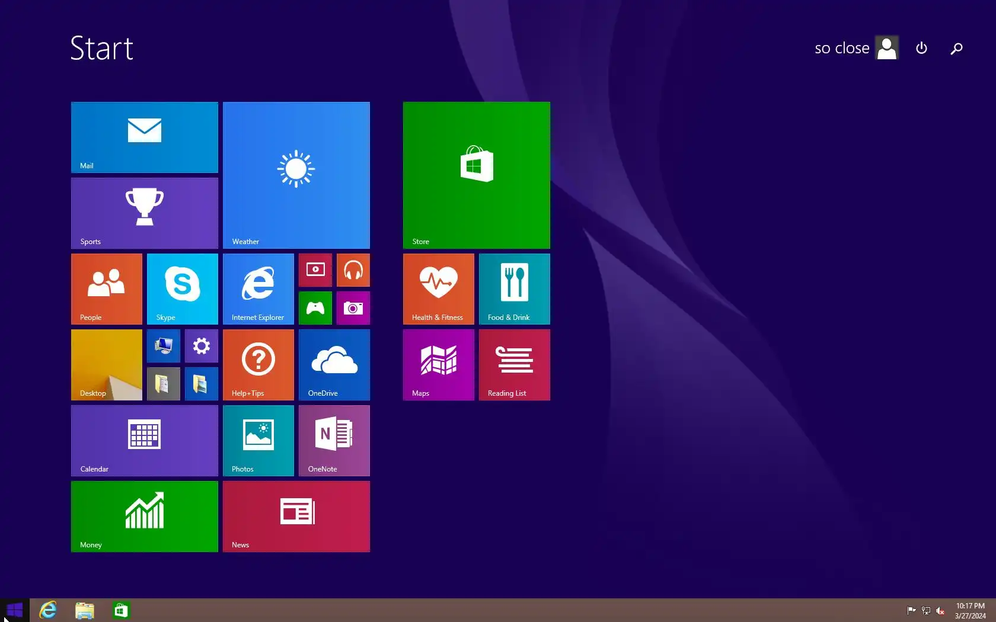The width and height of the screenshot is (996, 622).
Task: Open the Store from the taskbar
Action: click(121, 610)
